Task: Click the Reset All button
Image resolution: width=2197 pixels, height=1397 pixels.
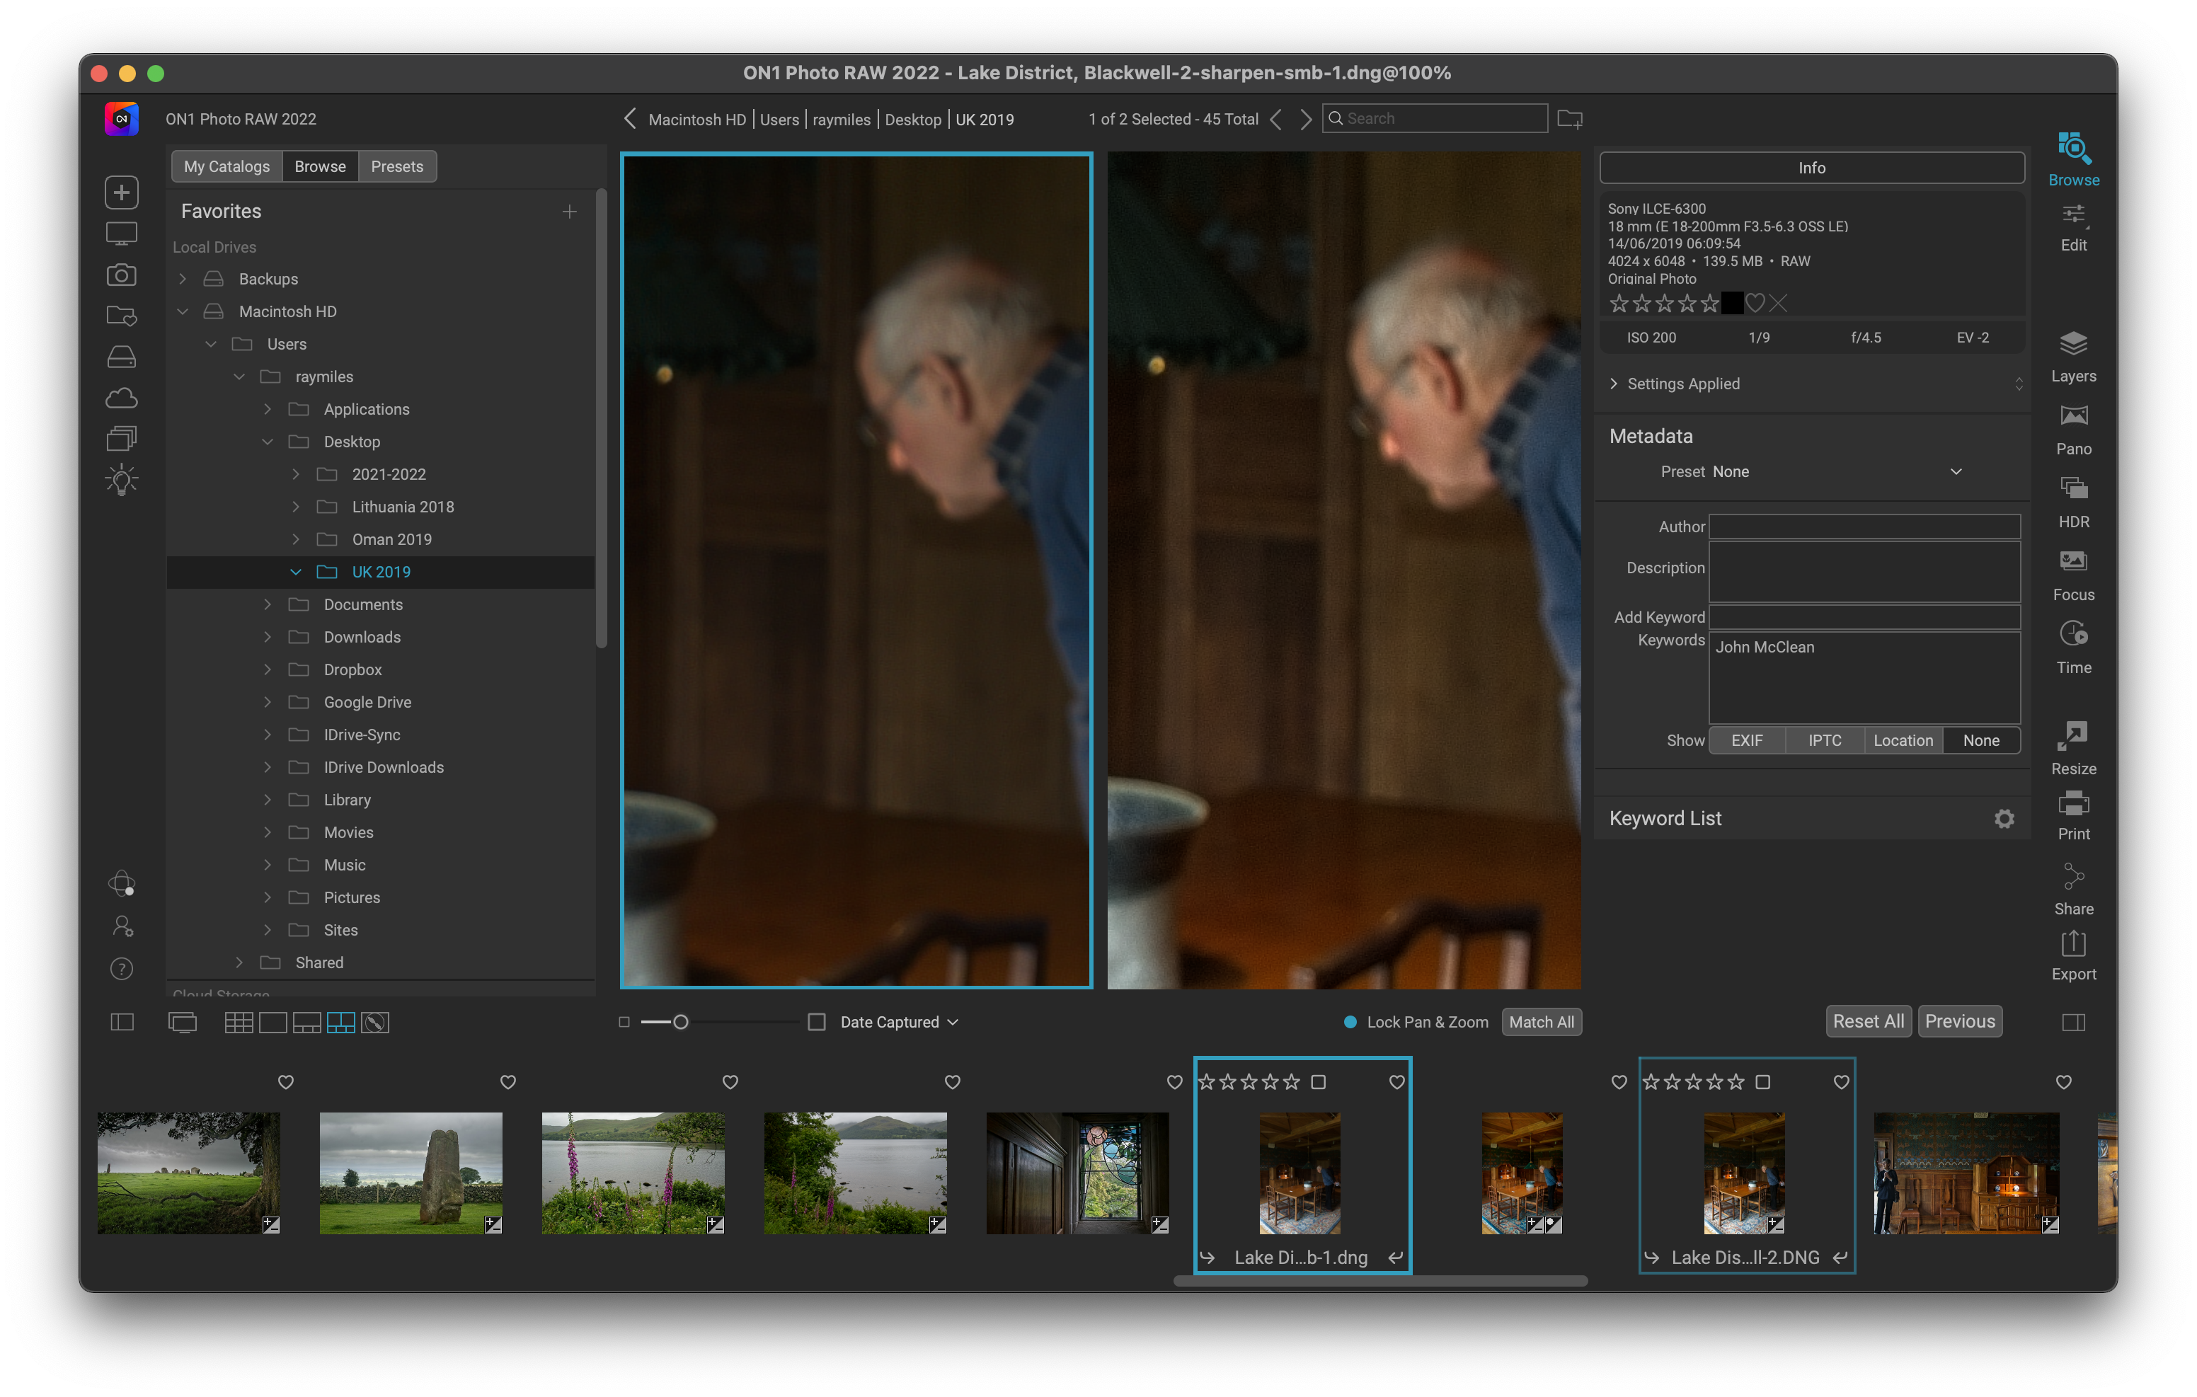Action: 1868,1021
